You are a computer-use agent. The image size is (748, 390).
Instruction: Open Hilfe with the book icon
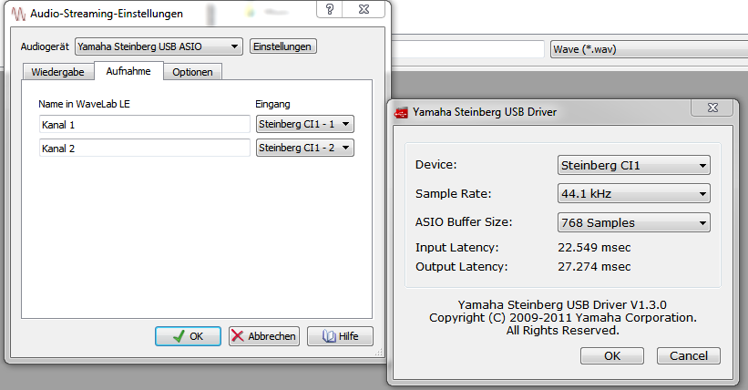coord(340,336)
